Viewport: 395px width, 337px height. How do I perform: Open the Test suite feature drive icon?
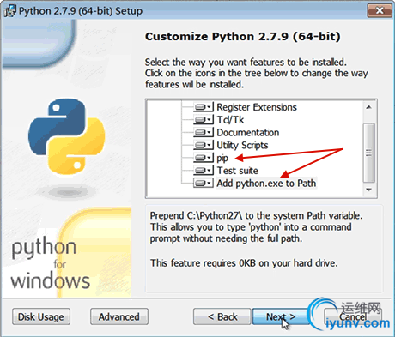coord(204,171)
